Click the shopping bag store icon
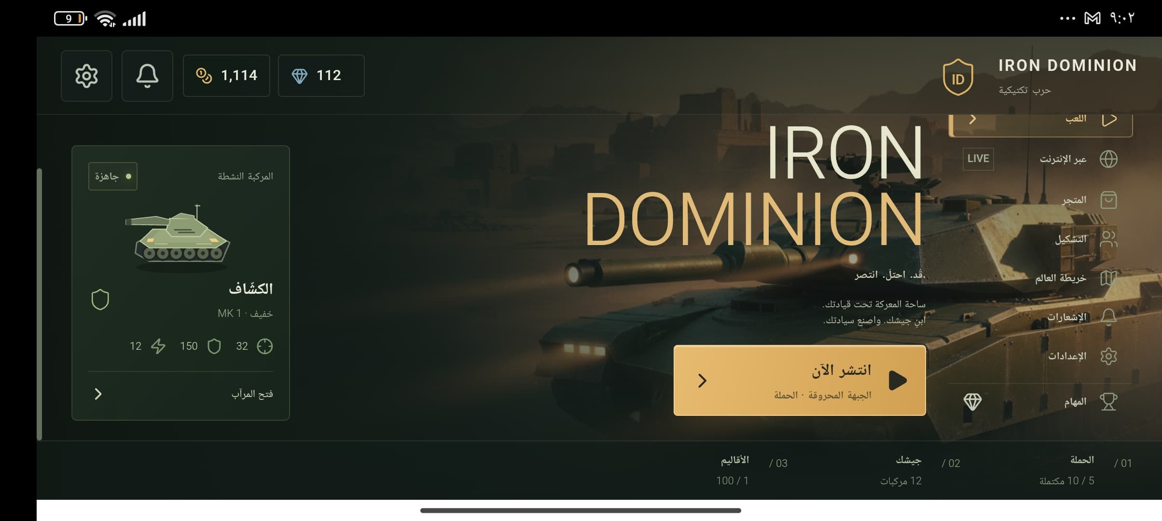1162x521 pixels. click(x=1108, y=200)
